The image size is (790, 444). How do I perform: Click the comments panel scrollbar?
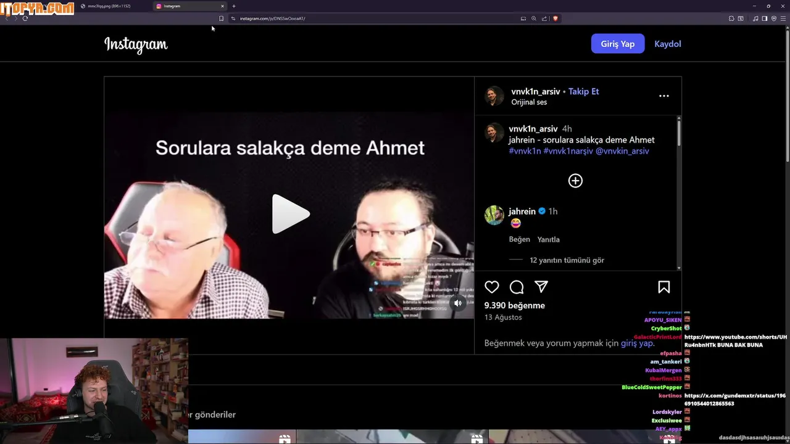[x=679, y=133]
